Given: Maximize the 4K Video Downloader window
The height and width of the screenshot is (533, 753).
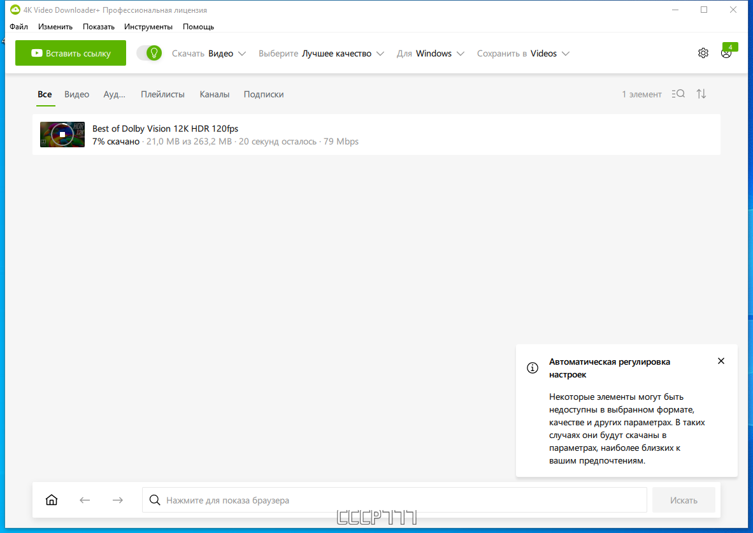Looking at the screenshot, I should pyautogui.click(x=704, y=10).
